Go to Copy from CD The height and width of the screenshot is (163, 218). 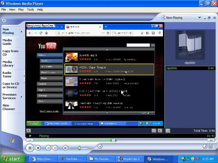click(x=10, y=53)
